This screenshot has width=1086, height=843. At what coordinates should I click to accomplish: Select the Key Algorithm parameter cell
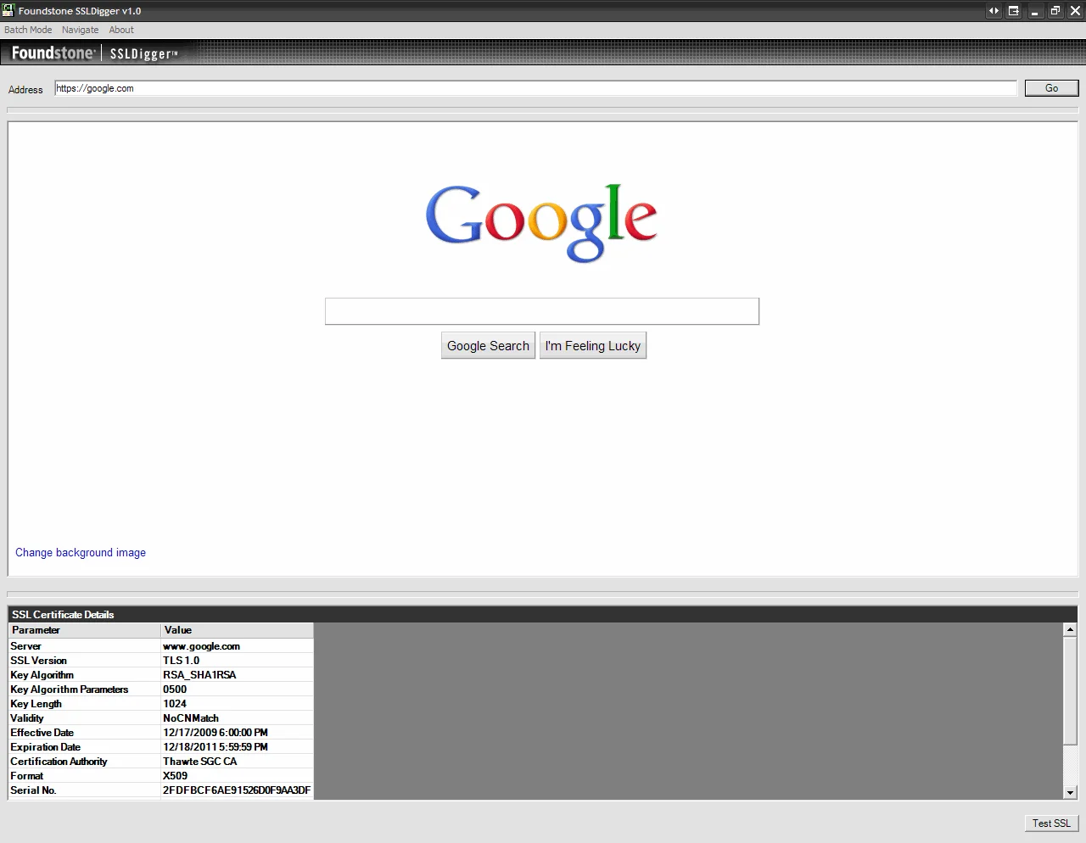click(84, 675)
